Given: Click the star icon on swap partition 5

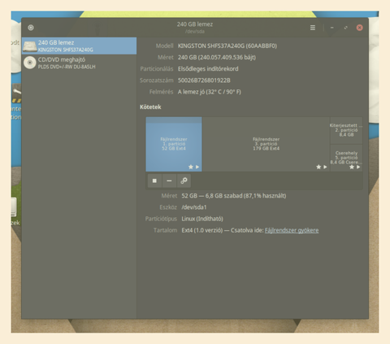Looking at the screenshot, I should click(352, 167).
